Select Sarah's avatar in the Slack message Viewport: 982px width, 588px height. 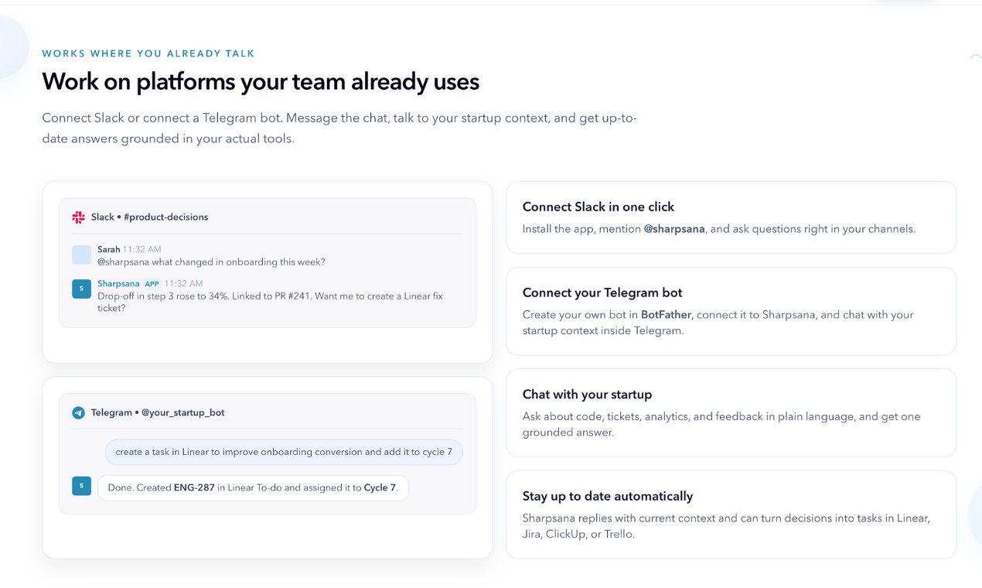pyautogui.click(x=81, y=255)
